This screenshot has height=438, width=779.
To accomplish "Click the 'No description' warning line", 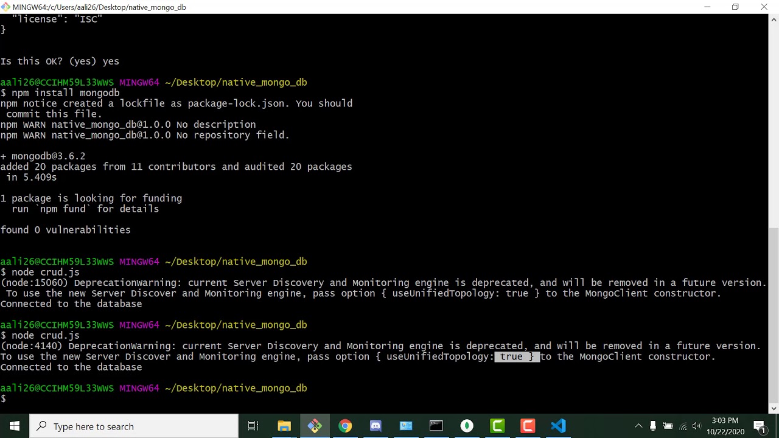I will click(128, 125).
